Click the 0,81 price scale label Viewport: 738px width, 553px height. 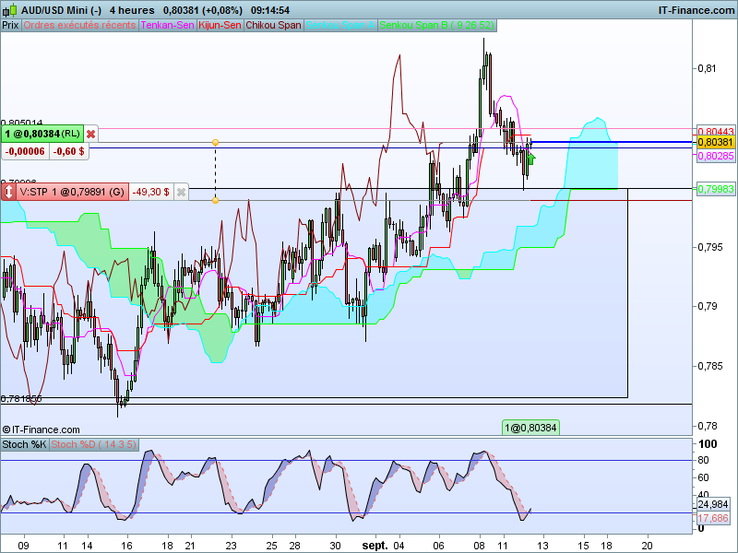tap(707, 68)
